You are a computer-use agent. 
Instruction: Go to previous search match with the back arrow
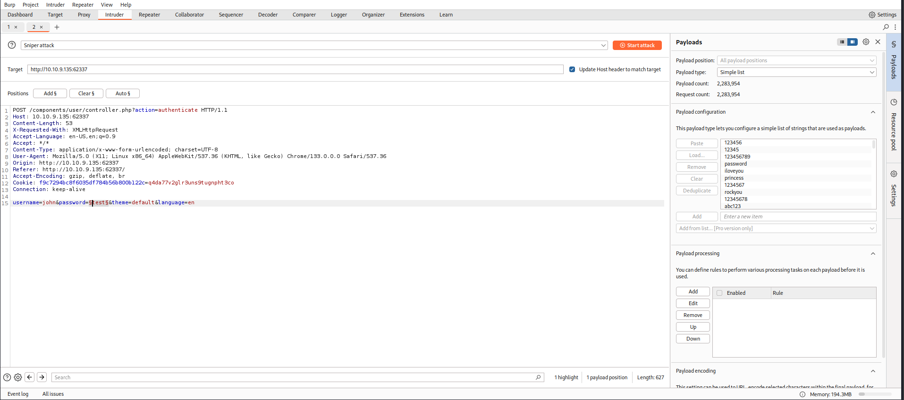(29, 377)
